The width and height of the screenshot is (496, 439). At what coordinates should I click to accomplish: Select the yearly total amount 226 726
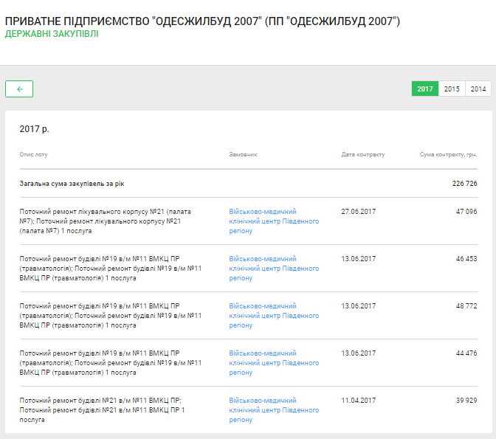(x=464, y=183)
